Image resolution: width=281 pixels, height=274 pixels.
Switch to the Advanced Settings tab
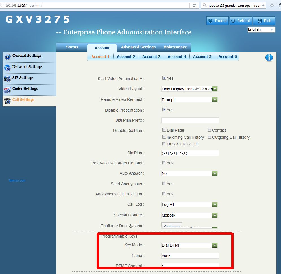click(x=138, y=47)
